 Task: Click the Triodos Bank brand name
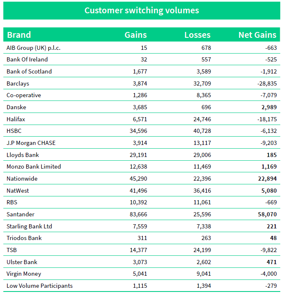(24, 238)
